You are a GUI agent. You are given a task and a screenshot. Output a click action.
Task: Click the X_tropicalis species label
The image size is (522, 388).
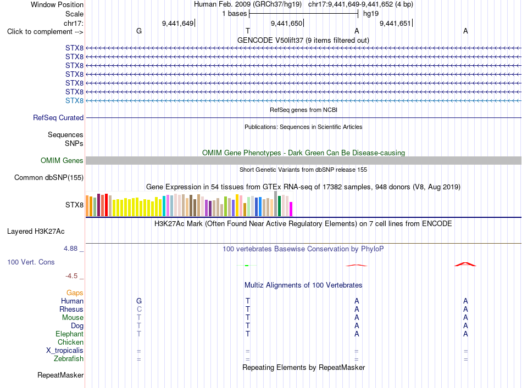[x=65, y=351]
